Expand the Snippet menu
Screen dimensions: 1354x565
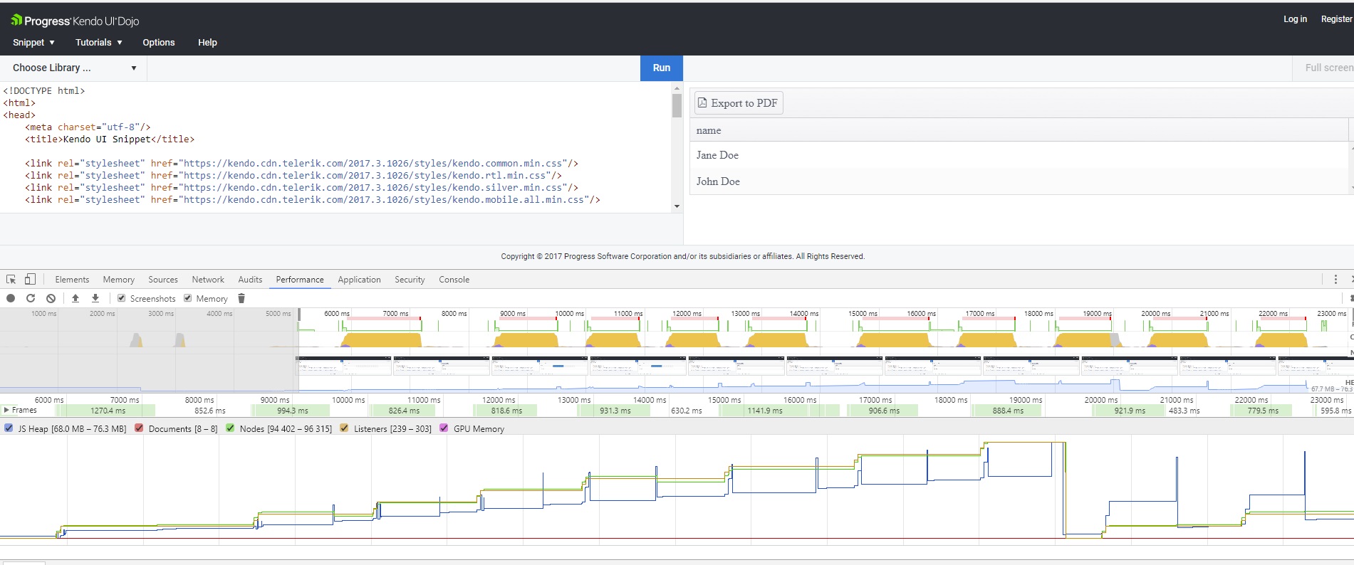[33, 43]
